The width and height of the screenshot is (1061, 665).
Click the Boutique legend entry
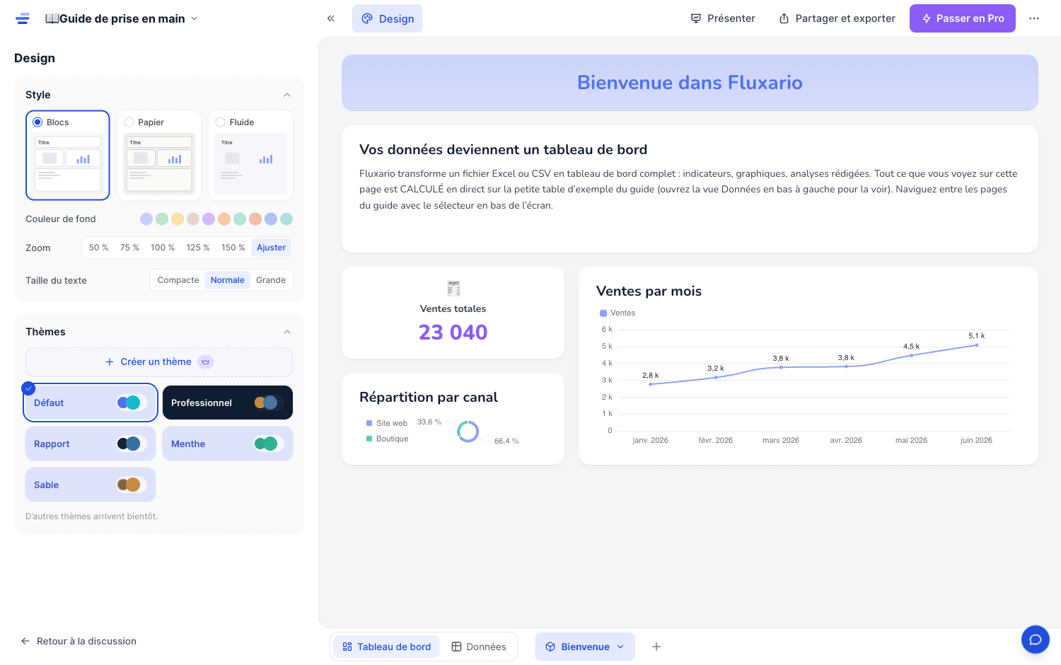388,439
